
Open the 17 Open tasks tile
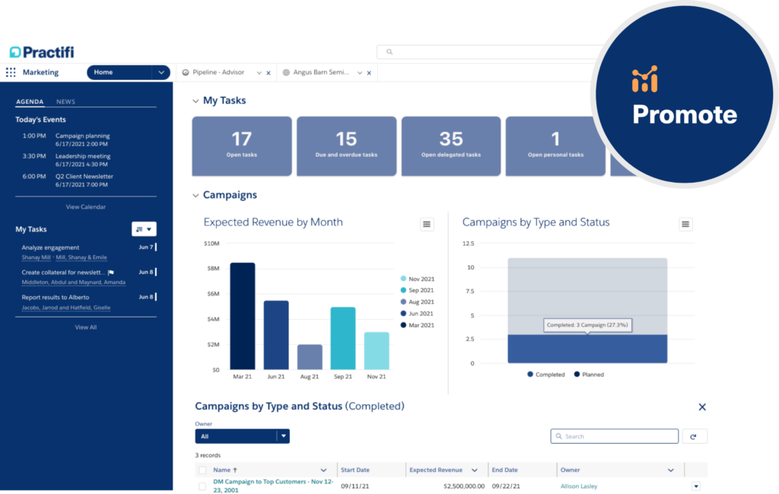pyautogui.click(x=241, y=146)
